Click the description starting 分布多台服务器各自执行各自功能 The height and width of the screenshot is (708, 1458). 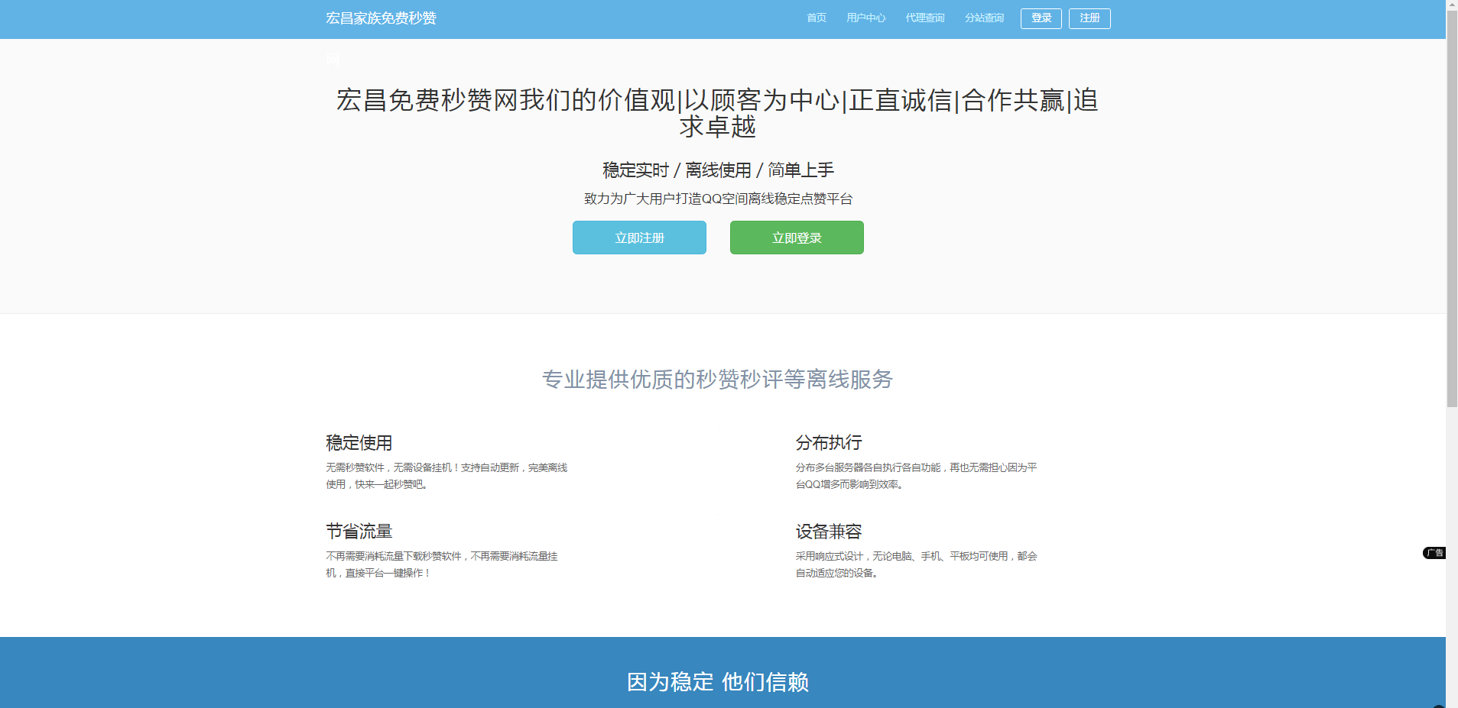916,476
